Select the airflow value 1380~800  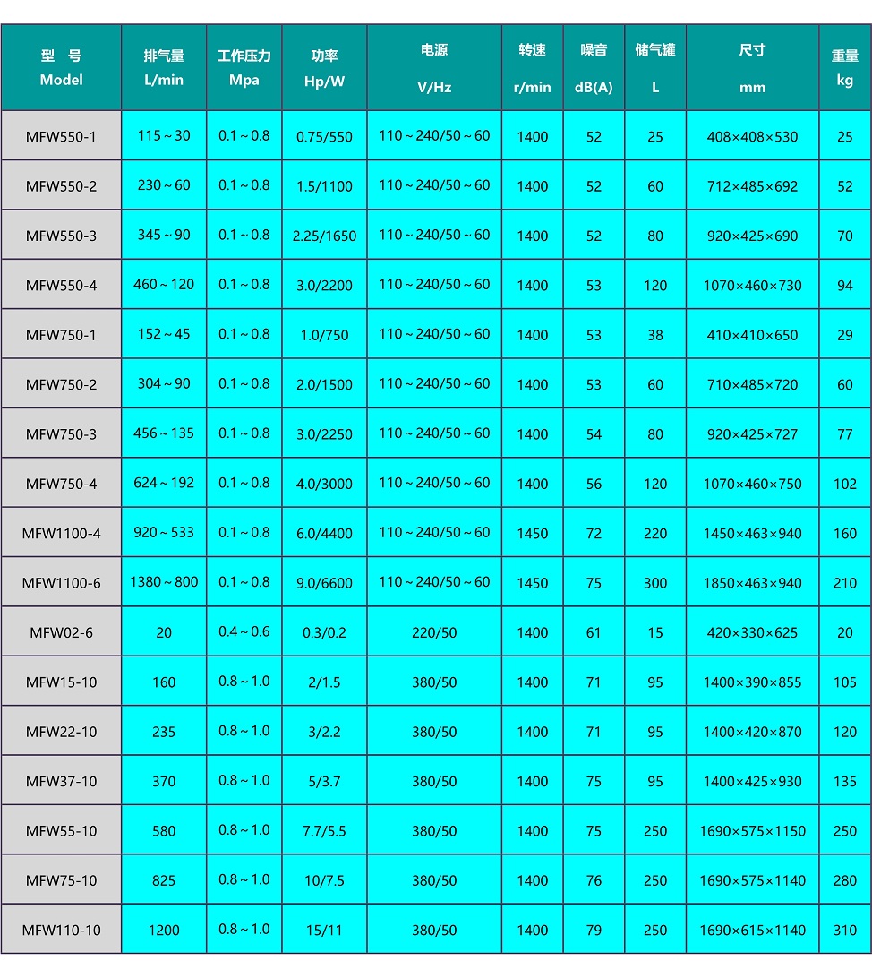(164, 582)
